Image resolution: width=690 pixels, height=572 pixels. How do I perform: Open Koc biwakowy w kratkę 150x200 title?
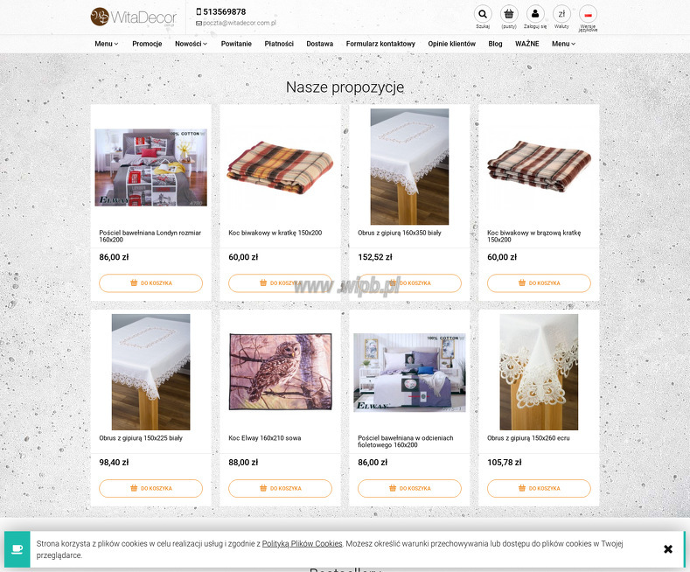[275, 233]
